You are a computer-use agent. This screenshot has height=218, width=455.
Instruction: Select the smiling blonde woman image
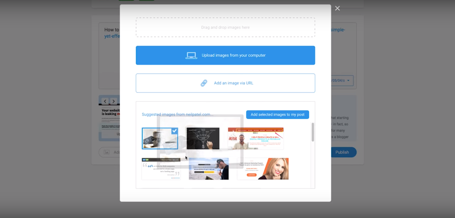tap(263, 169)
